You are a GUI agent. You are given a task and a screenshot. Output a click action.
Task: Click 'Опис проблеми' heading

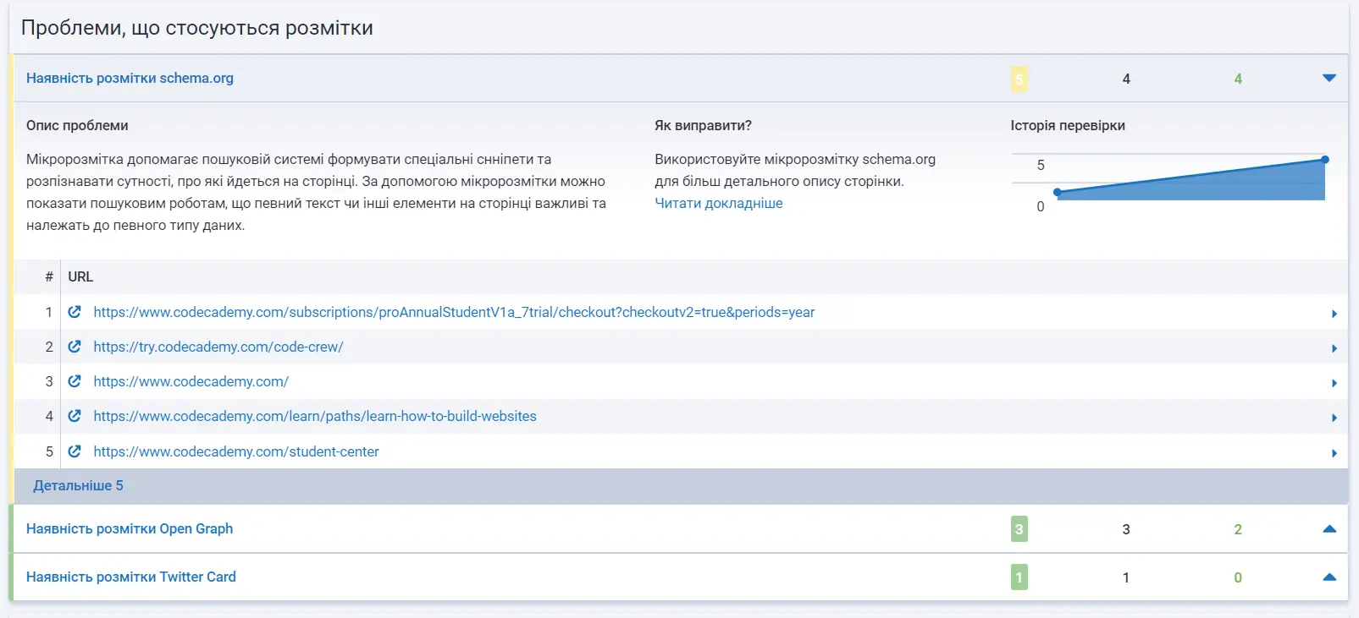(x=77, y=125)
